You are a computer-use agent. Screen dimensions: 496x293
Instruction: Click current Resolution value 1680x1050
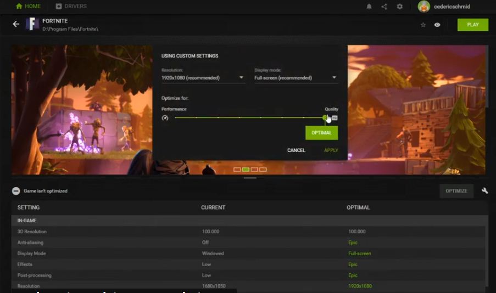point(214,286)
